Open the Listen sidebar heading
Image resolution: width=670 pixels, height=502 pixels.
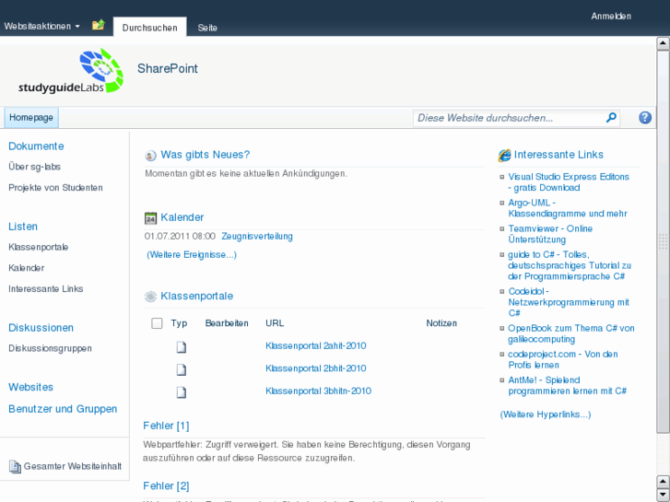pos(23,227)
